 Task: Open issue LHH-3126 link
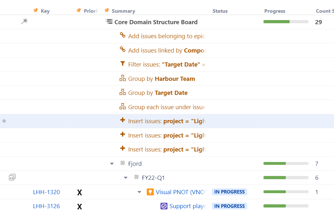[47, 206]
